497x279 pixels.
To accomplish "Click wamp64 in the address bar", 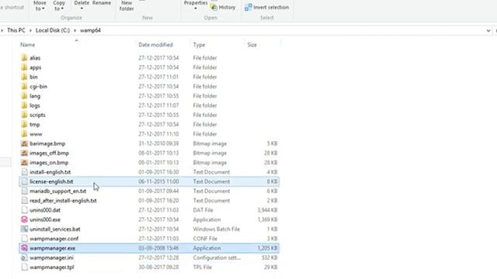I will (90, 30).
